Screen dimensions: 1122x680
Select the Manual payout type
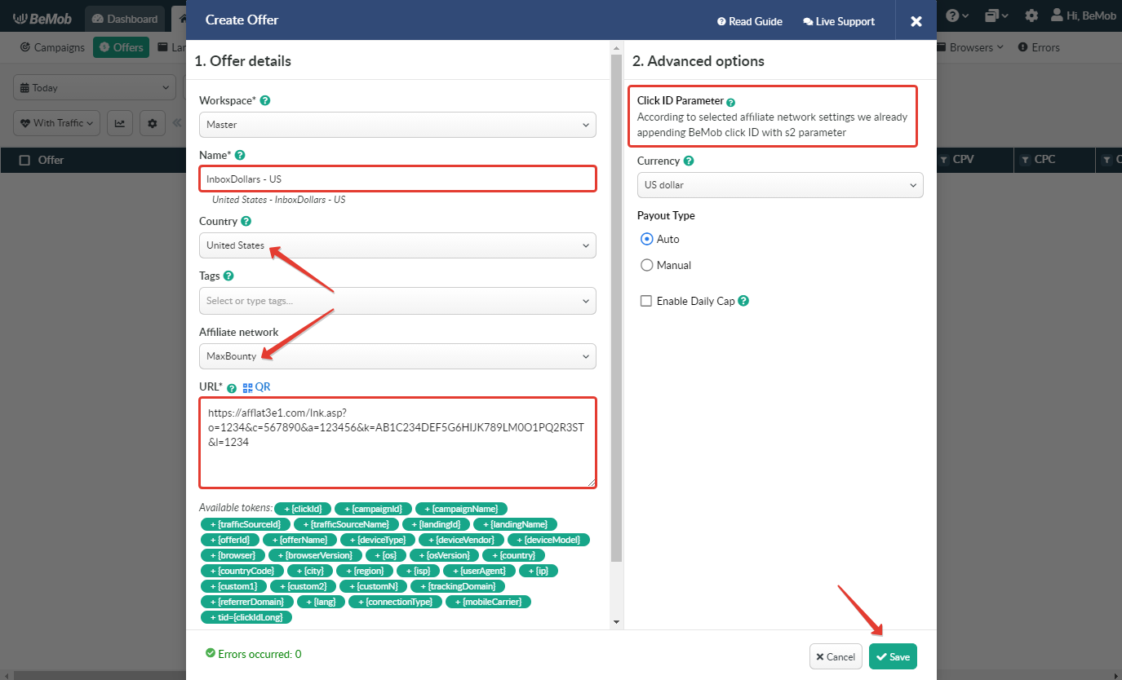pyautogui.click(x=647, y=265)
